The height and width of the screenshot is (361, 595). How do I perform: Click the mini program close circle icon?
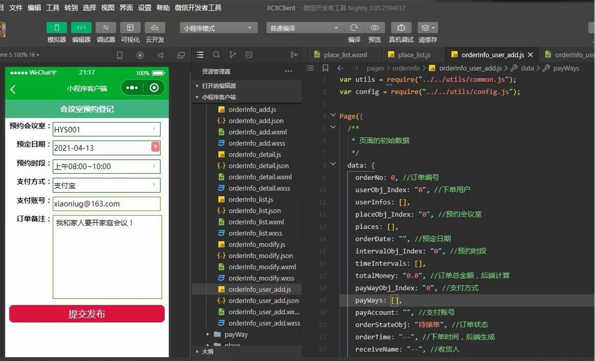click(x=154, y=88)
